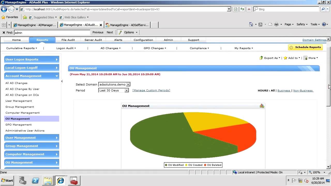The height and width of the screenshot is (186, 331).
Task: Switch to the File Audit tab
Action: click(x=68, y=40)
